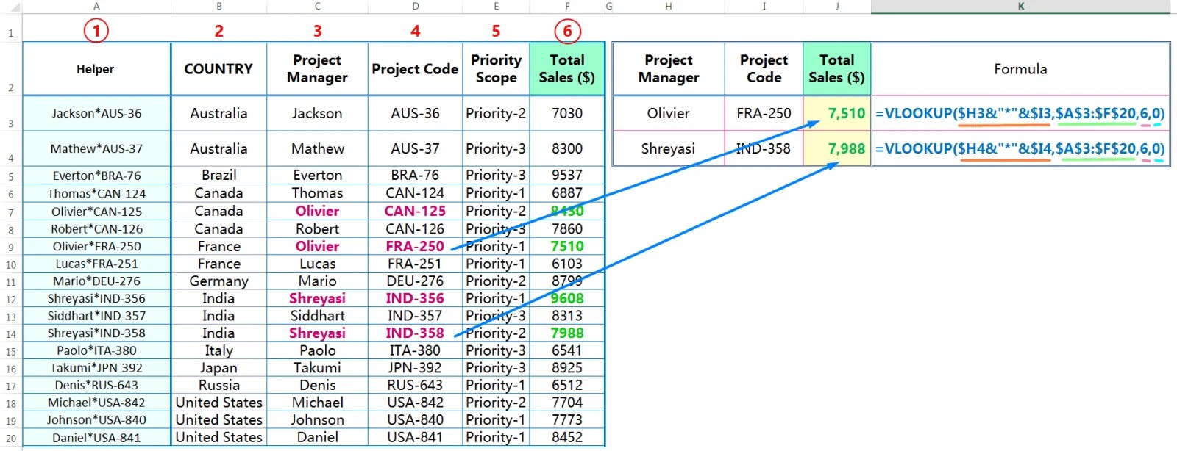Select project code FRA-250 in column D
This screenshot has width=1177, height=451.
click(x=415, y=246)
